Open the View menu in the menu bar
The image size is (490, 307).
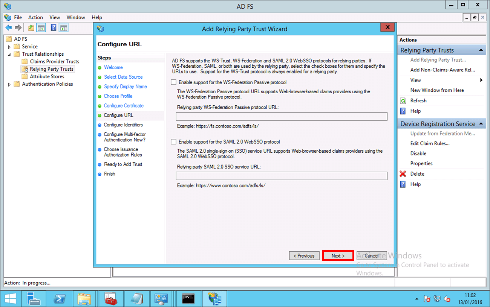click(x=55, y=17)
